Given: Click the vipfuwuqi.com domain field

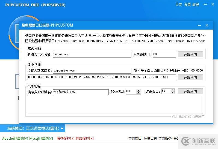Looking at the screenshot, I should [81, 92].
